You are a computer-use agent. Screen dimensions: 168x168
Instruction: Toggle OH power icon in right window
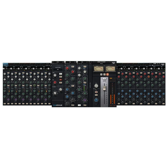[x=159, y=69]
